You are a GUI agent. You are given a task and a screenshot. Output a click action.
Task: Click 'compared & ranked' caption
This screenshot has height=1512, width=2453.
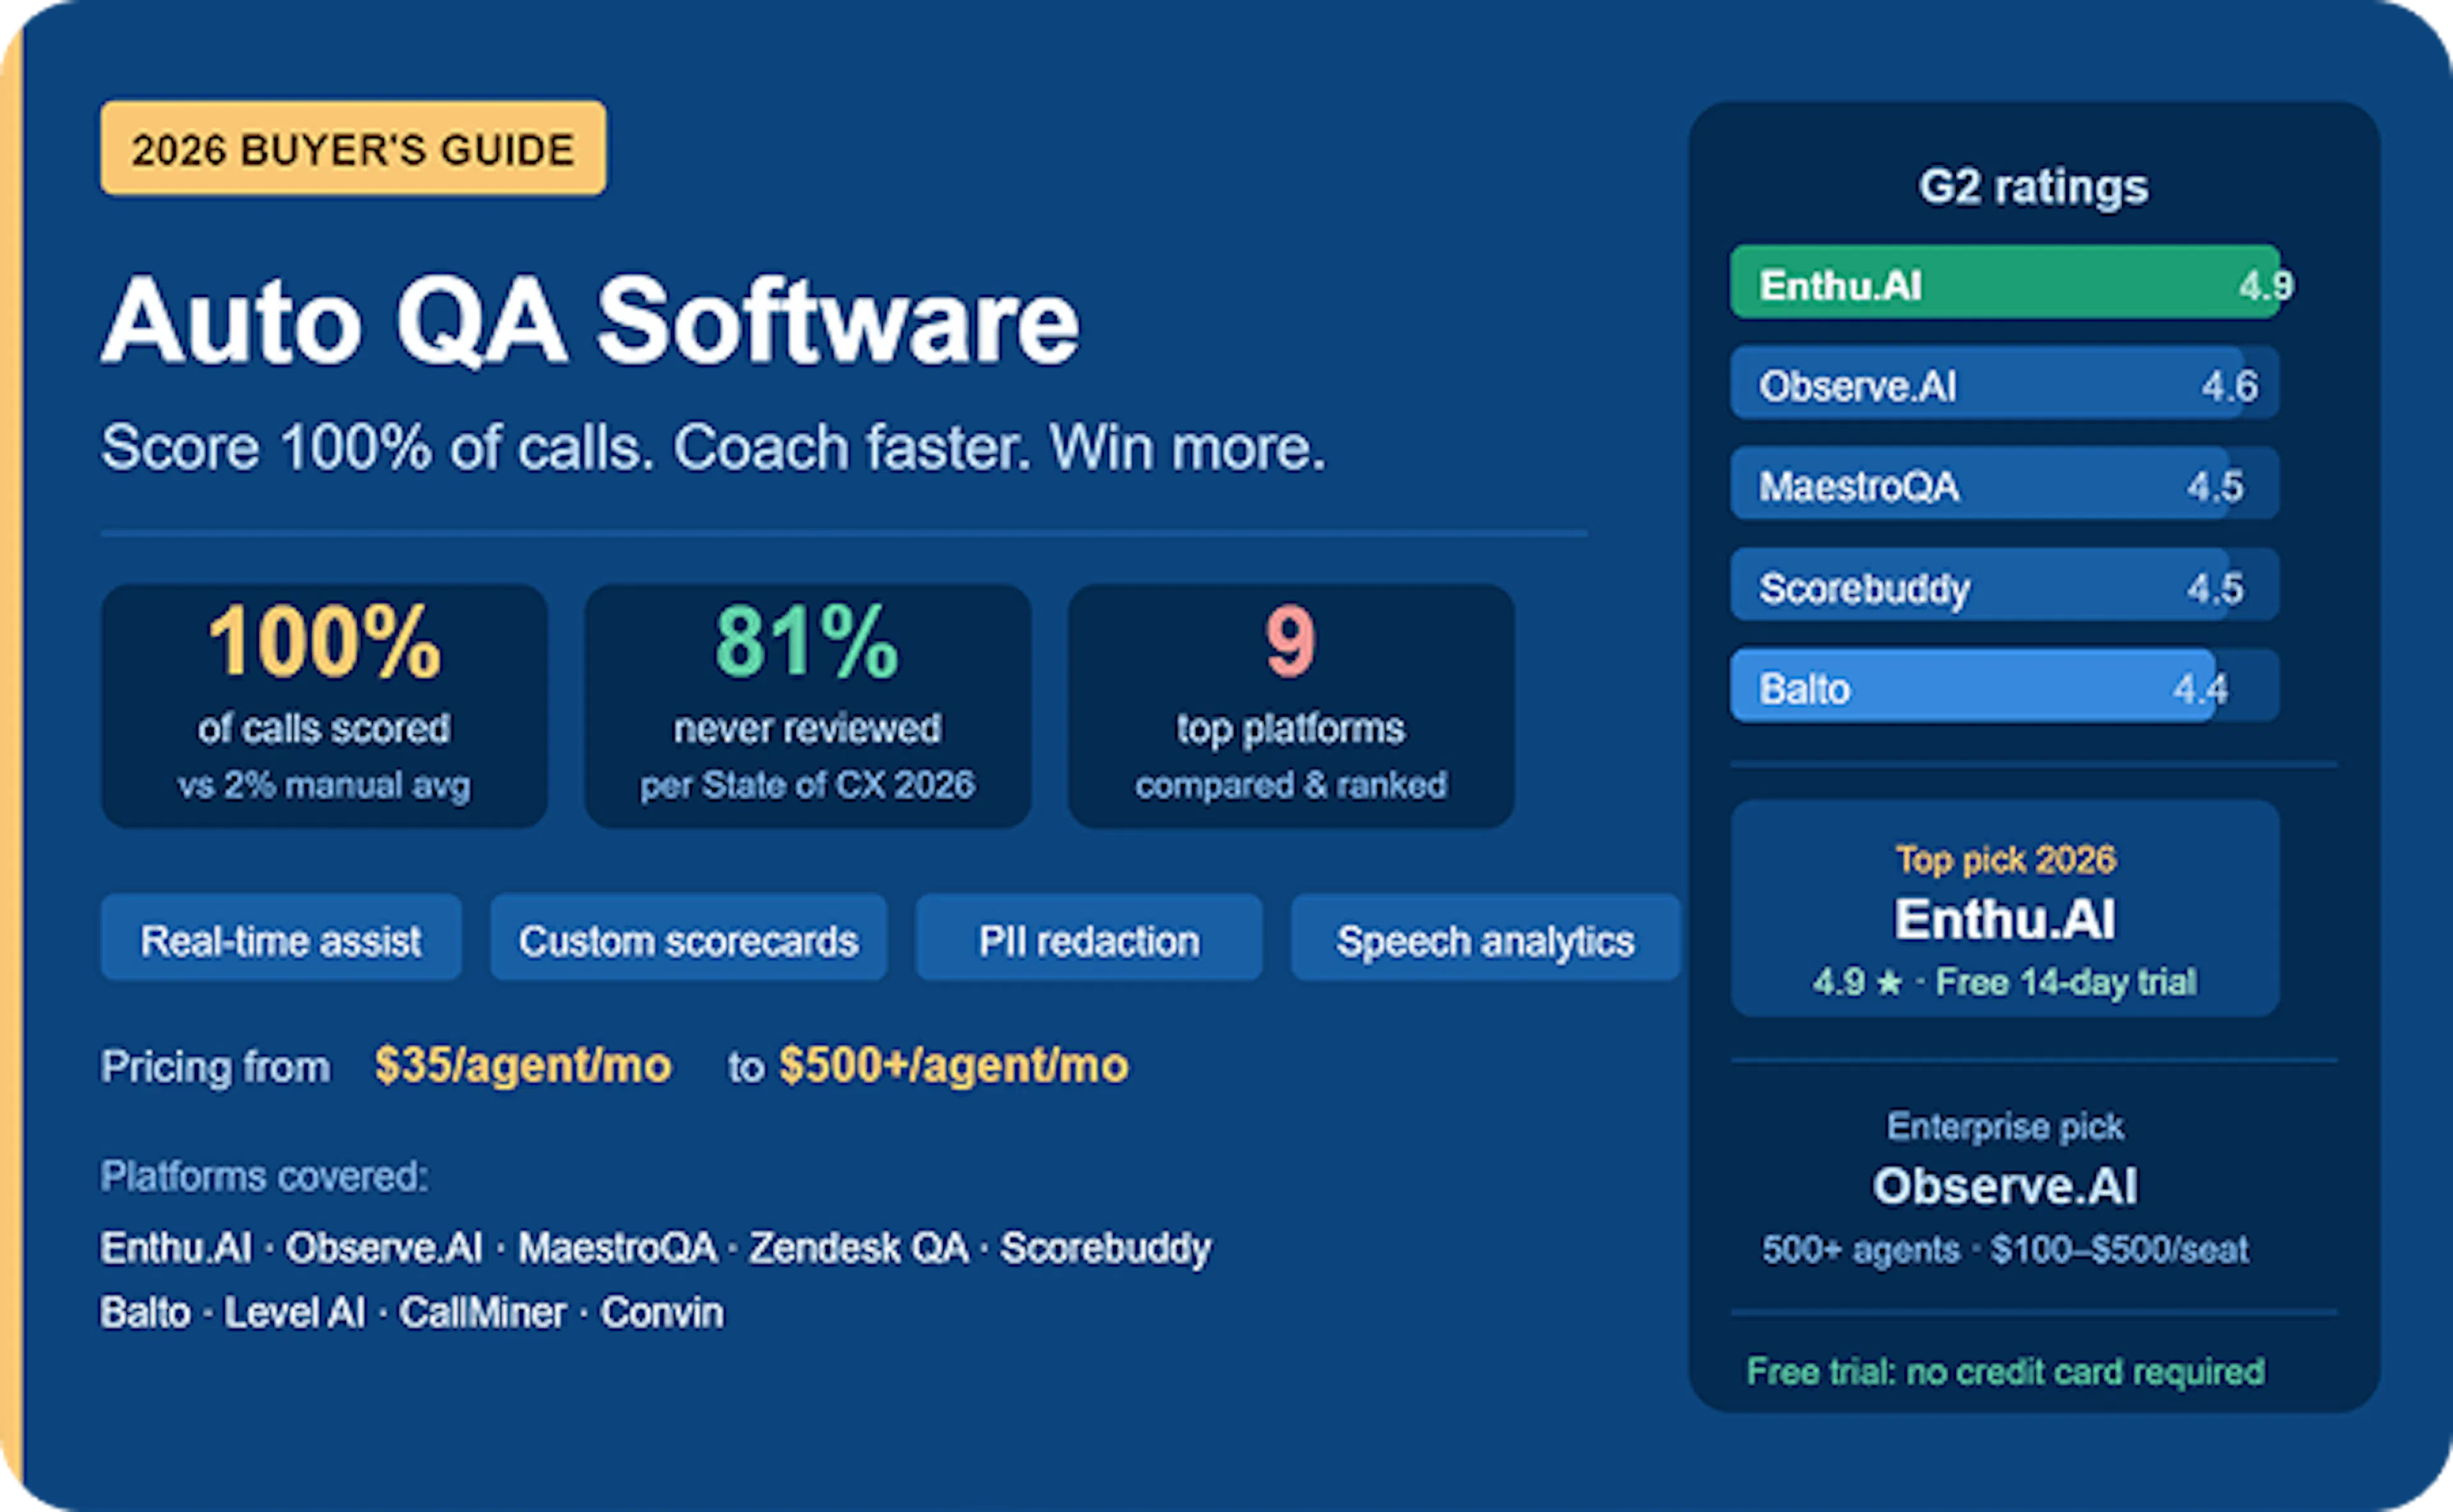1290,785
